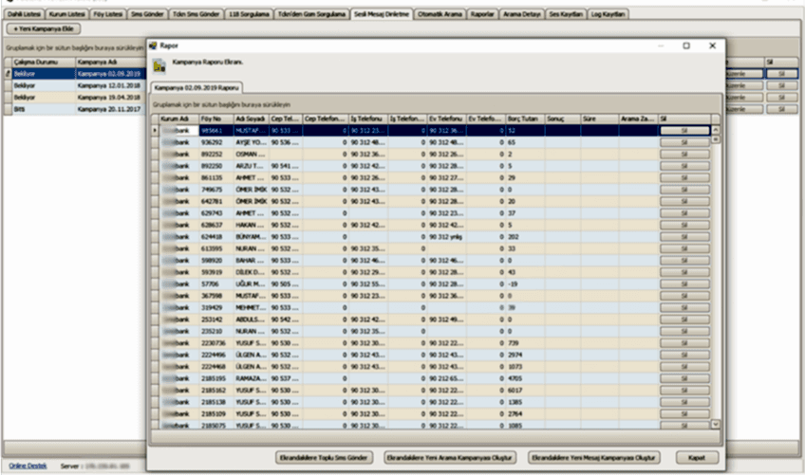Click Ekrandakilere Yeni Mesaj Kampanyası Oluştur

[595, 457]
